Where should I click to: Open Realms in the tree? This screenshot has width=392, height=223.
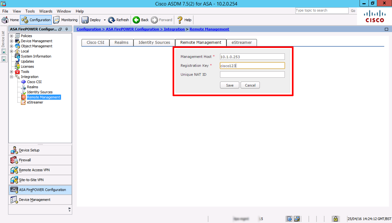coord(32,87)
